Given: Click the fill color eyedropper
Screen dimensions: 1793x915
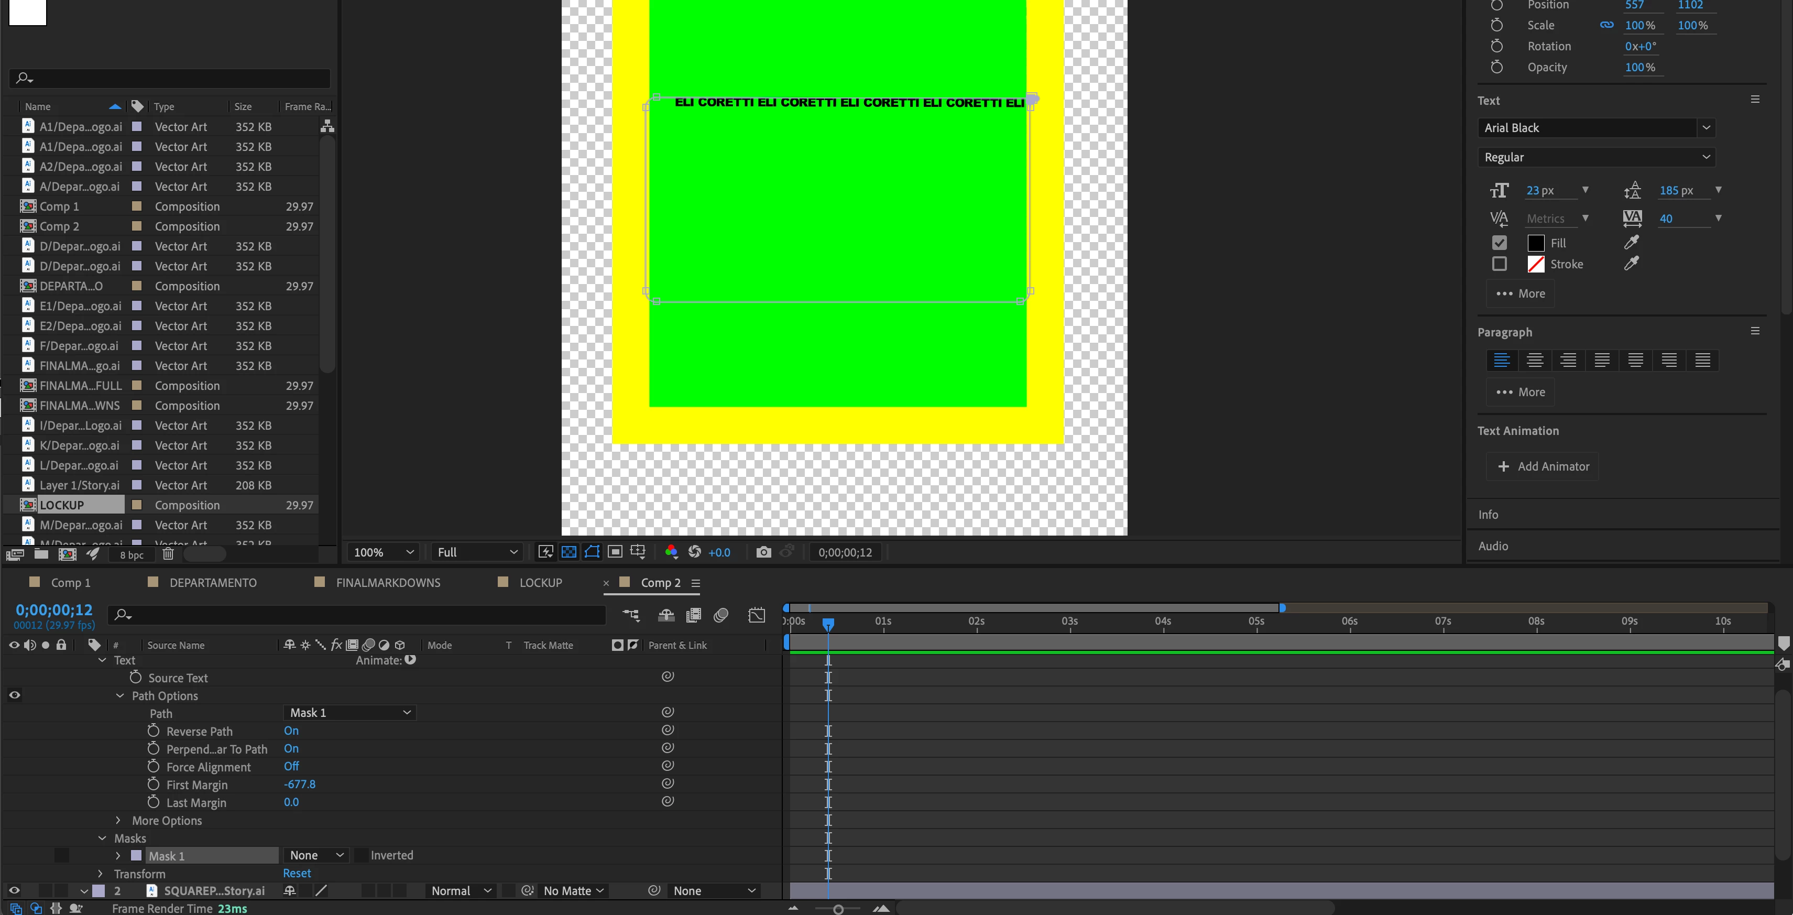Looking at the screenshot, I should [1631, 242].
